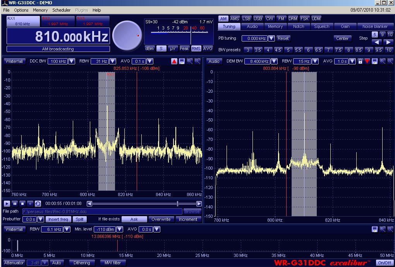
Task: Zoom in on the demodulator spectrum
Action: (x=382, y=61)
